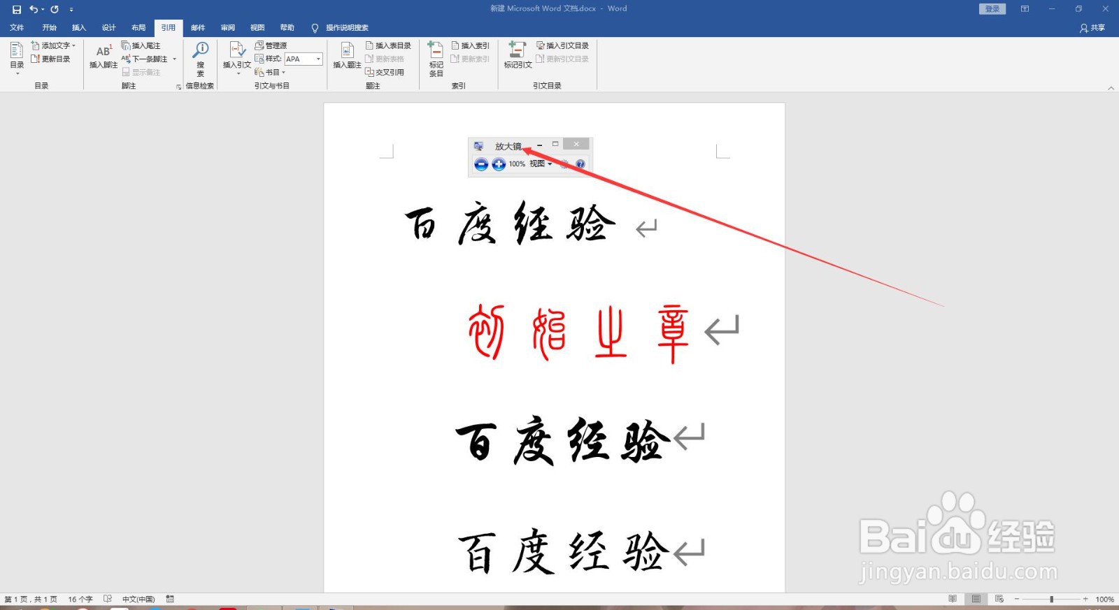Switch to Print Layout view icon
The image size is (1119, 610).
(976, 599)
